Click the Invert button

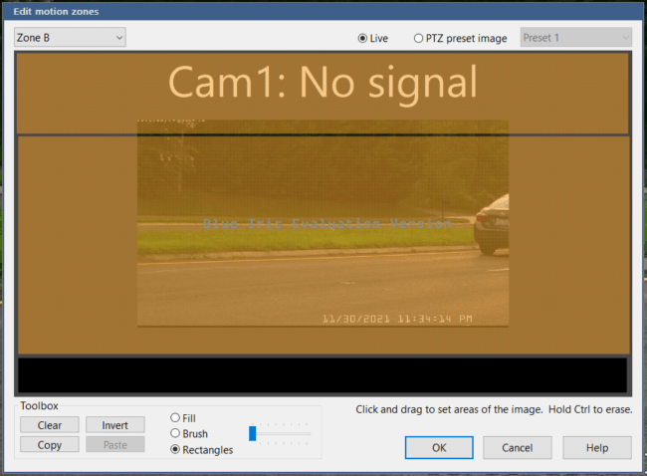[115, 425]
